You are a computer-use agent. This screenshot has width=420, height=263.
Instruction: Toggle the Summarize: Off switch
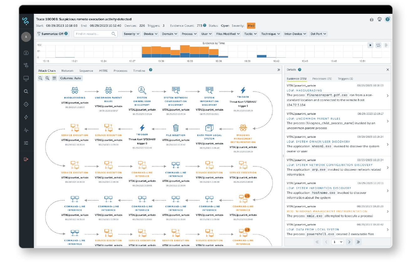coord(52,34)
